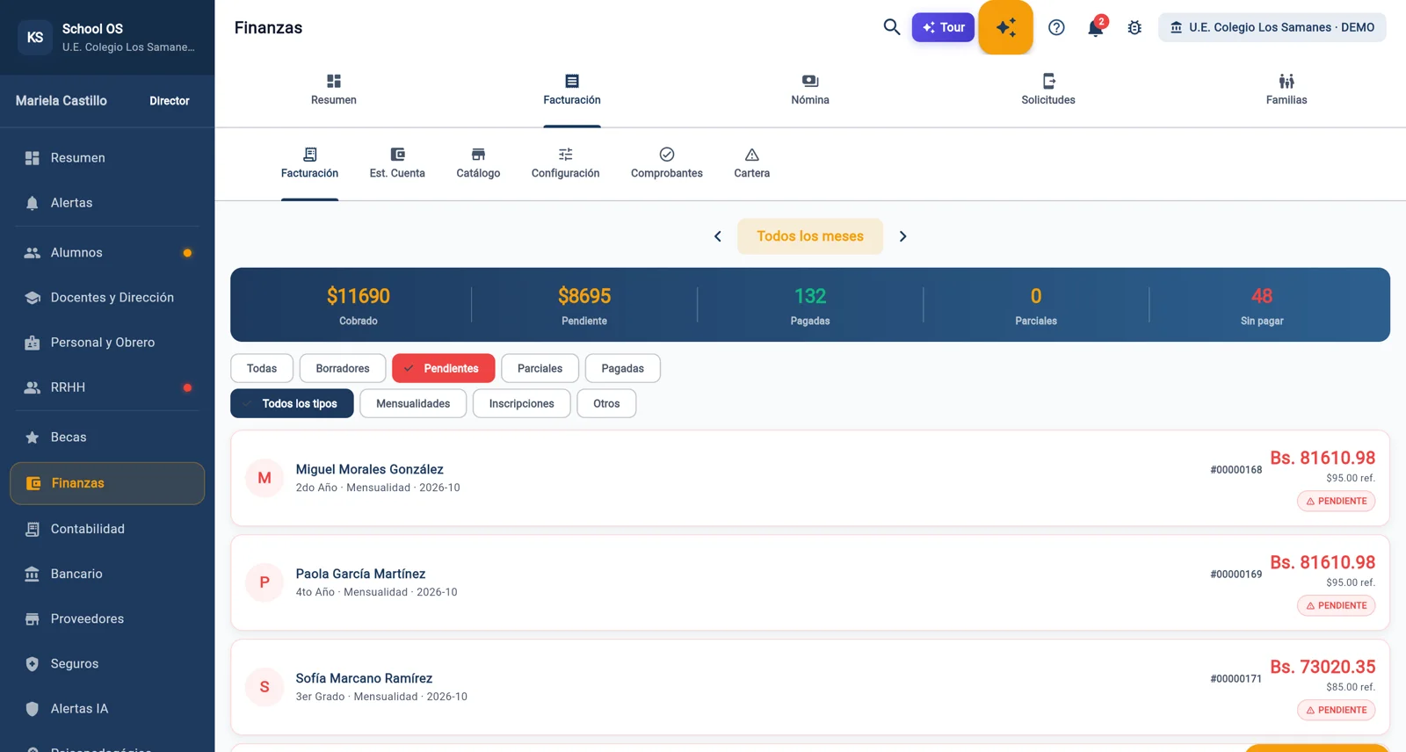Click the orange AI sparkle button
This screenshot has height=752, width=1406.
[1005, 27]
